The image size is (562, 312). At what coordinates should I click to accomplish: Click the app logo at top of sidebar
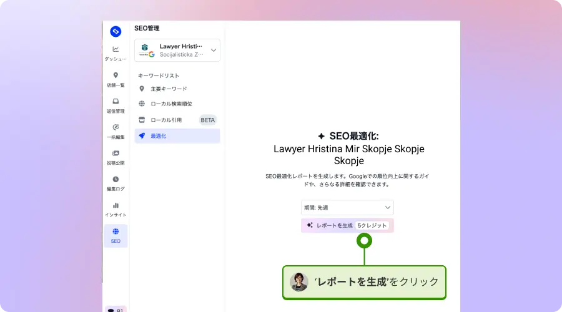pyautogui.click(x=116, y=32)
